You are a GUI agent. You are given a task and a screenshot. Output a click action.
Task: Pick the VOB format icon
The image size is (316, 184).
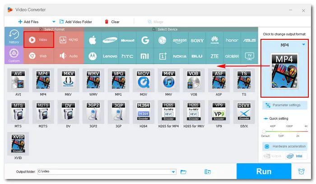click(194, 80)
